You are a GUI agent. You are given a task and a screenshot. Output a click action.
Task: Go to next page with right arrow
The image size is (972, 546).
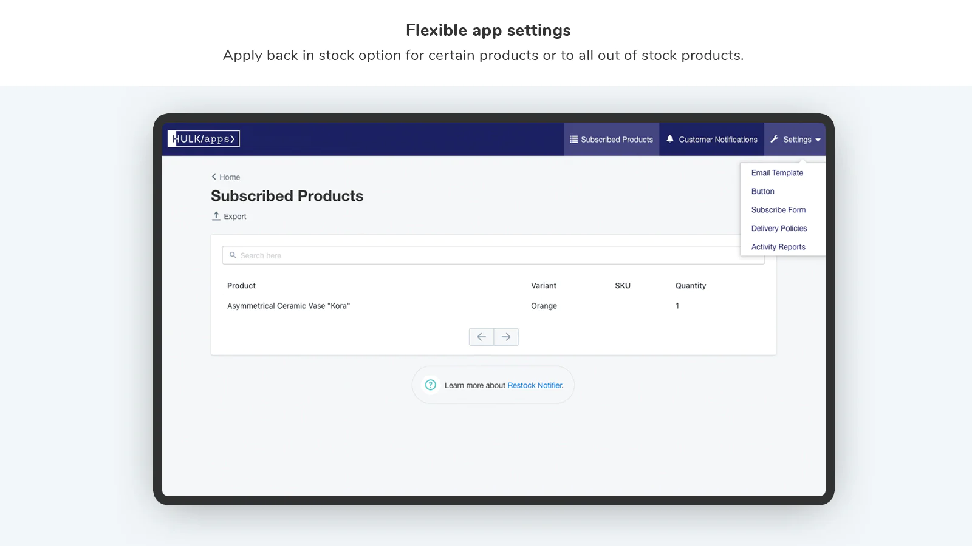pos(506,337)
